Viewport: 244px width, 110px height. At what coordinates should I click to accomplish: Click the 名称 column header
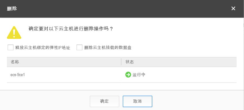(15, 62)
